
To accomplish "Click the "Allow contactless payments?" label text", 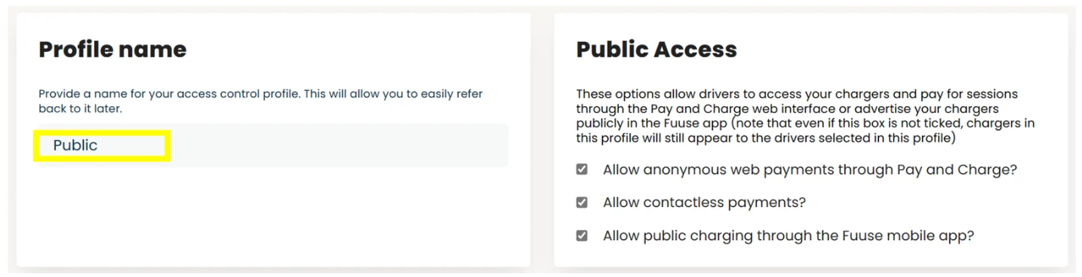I will coord(704,202).
